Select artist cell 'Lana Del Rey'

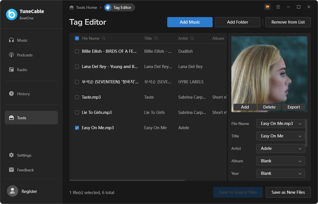[190, 67]
